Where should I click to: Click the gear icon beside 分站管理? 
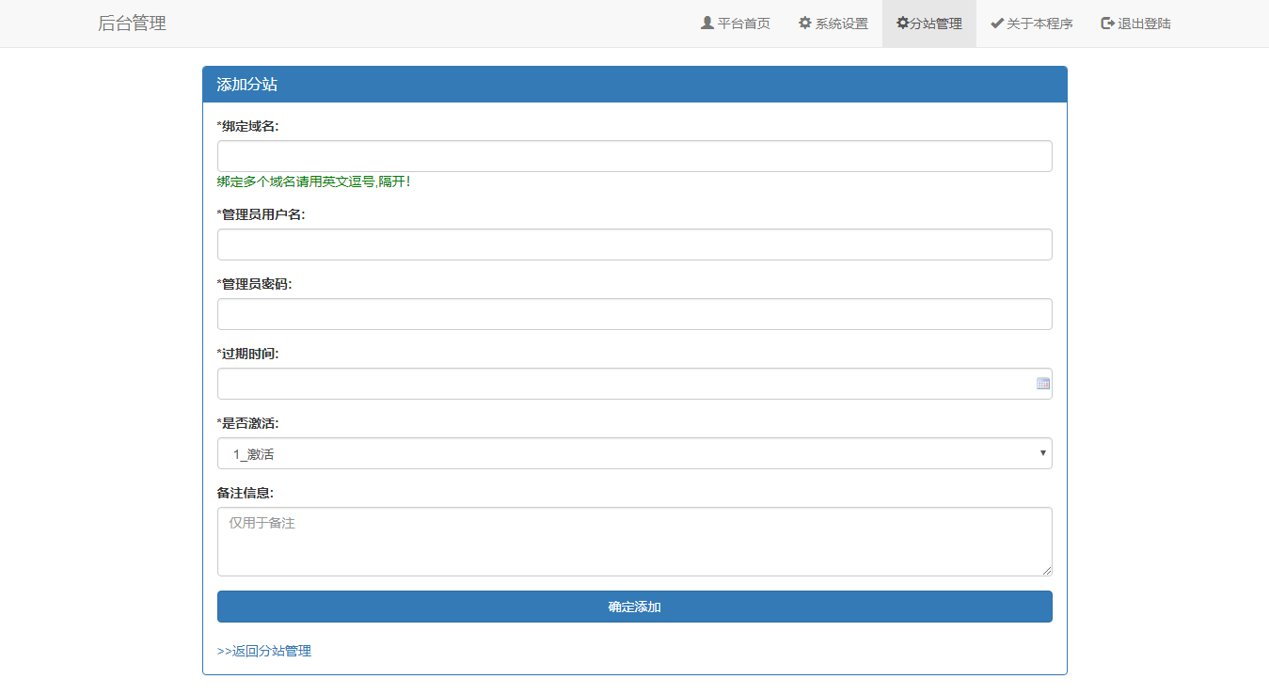903,23
